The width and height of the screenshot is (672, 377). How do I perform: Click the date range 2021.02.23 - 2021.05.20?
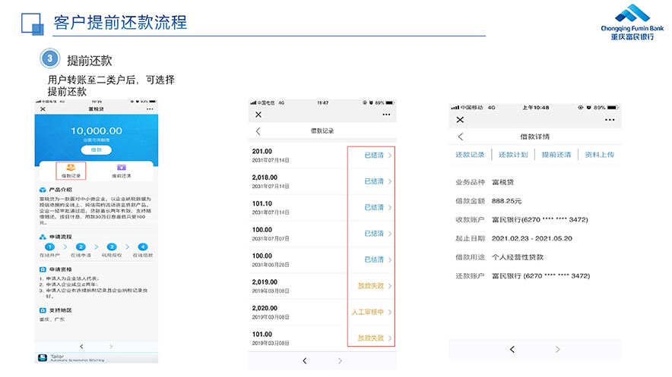tap(532, 238)
